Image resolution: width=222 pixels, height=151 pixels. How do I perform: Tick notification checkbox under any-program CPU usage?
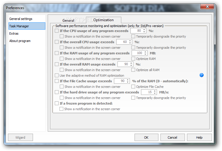click(62, 36)
